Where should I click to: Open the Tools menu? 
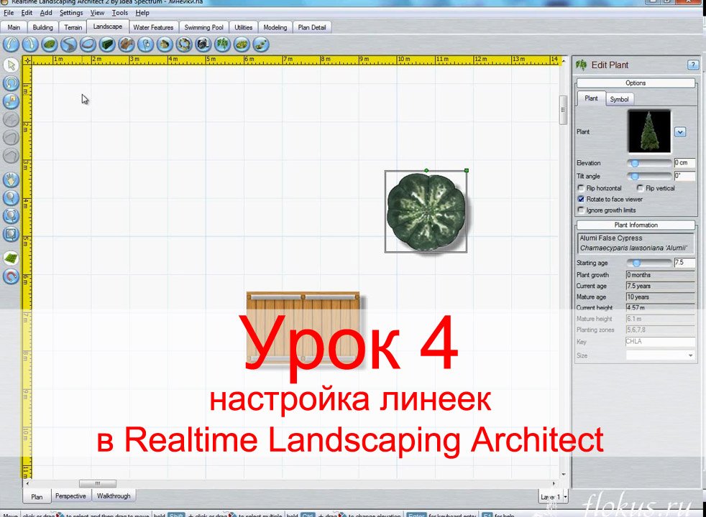click(x=120, y=13)
